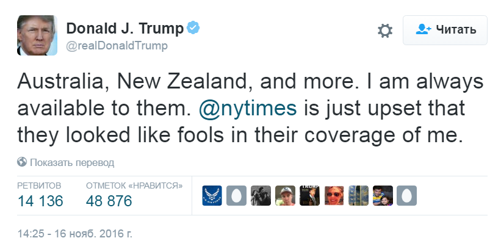Click the avatar of person wearing sunglasses
501x249 pixels.
334,195
